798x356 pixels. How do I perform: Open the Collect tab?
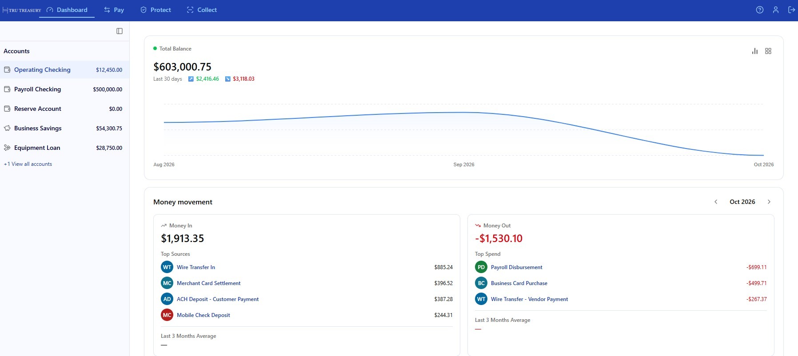pyautogui.click(x=202, y=10)
